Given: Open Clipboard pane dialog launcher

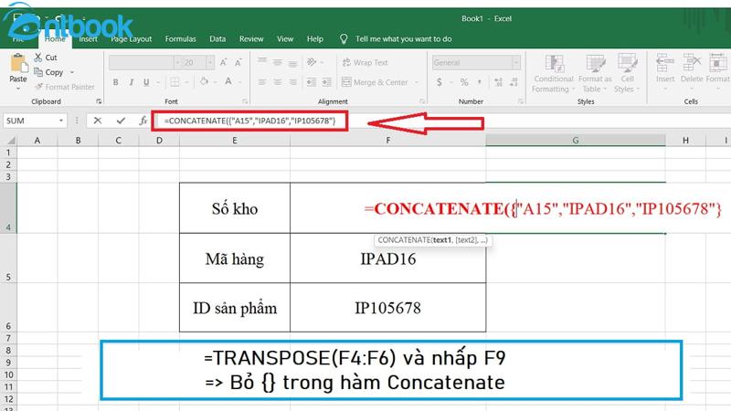Looking at the screenshot, I should [99, 101].
